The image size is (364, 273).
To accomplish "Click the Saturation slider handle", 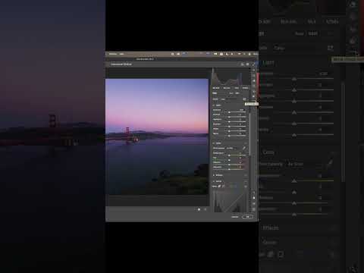I will 229,169.
